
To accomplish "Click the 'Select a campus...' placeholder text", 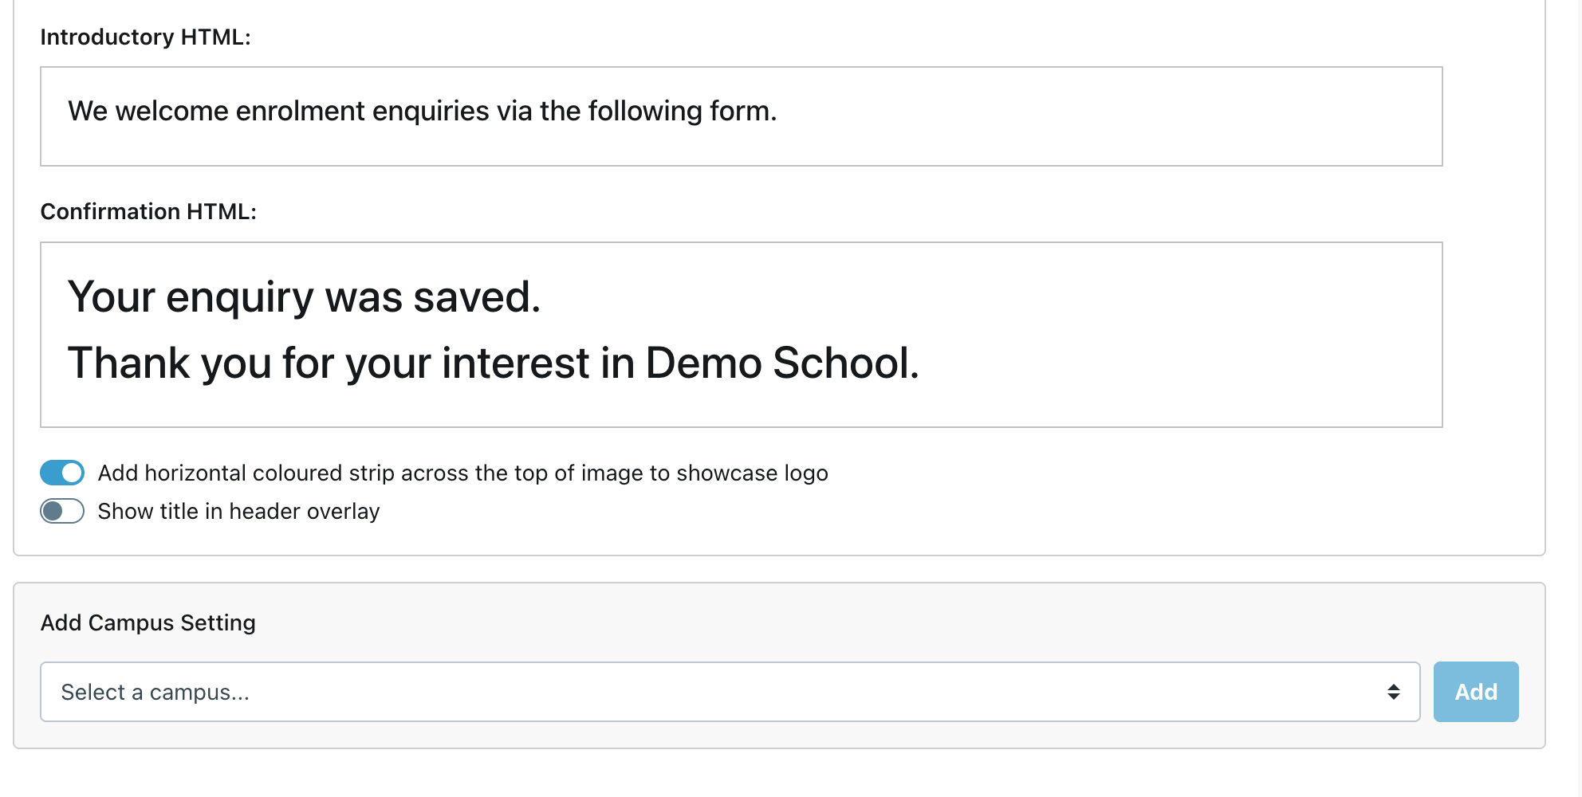I will pyautogui.click(x=155, y=692).
